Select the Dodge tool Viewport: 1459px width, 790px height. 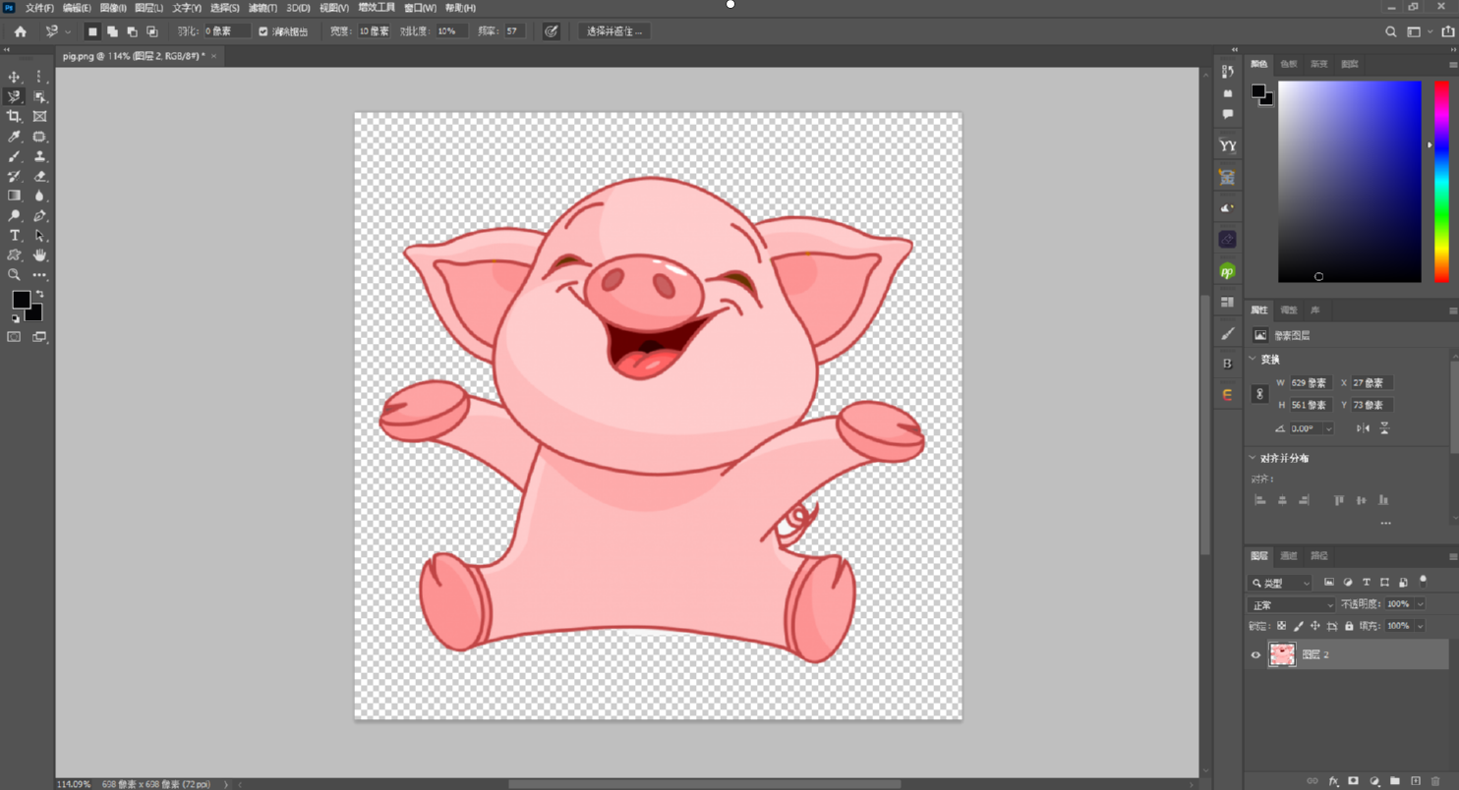[x=14, y=215]
